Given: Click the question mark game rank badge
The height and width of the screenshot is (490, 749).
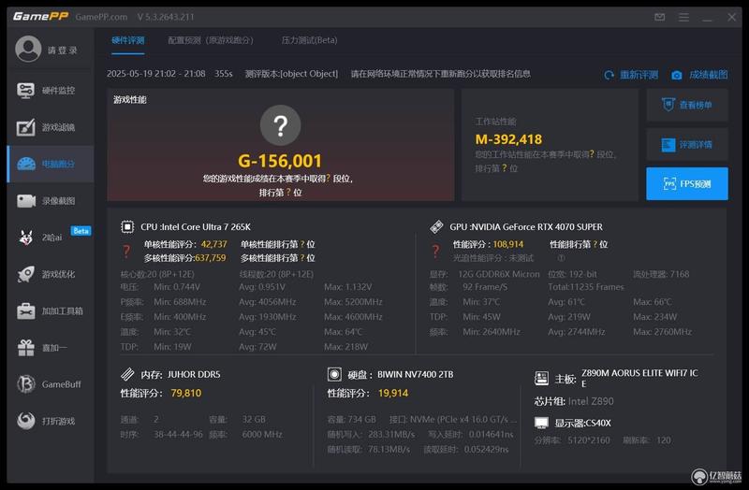Looking at the screenshot, I should point(280,125).
